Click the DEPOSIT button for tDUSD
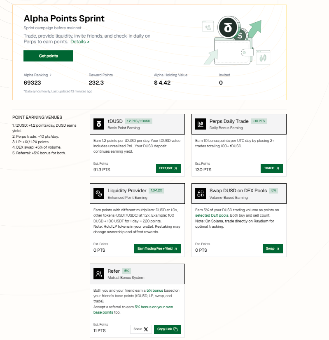This screenshot has height=340, width=329. (168, 168)
